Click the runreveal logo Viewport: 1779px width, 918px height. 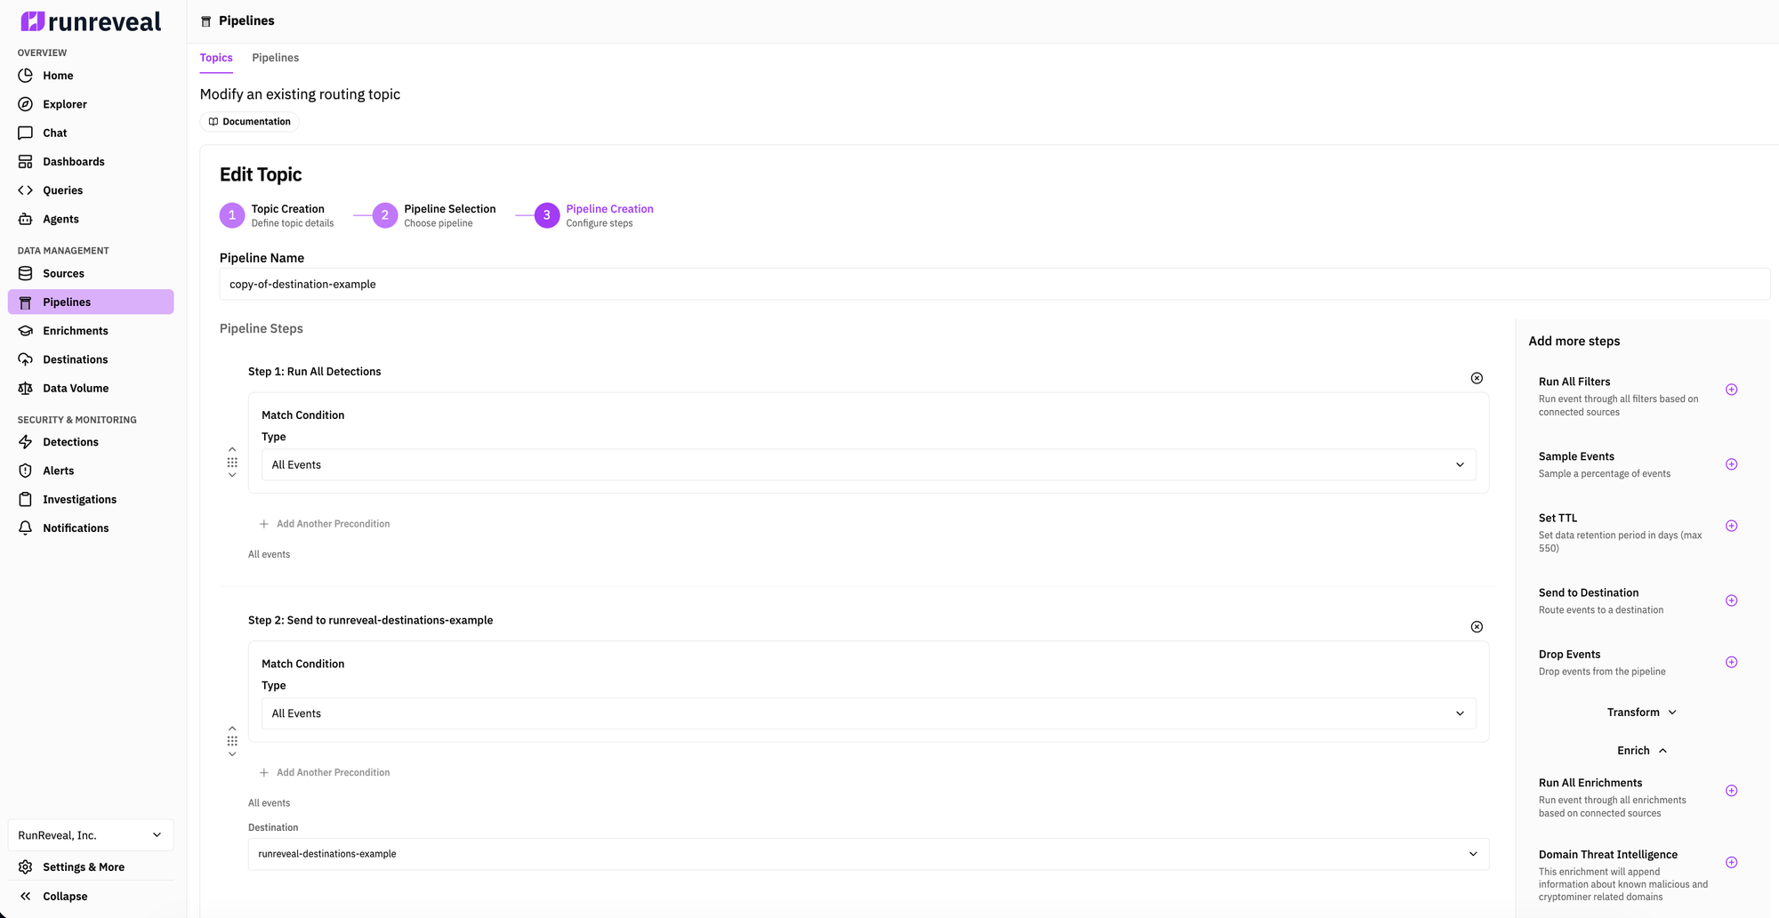click(x=91, y=21)
